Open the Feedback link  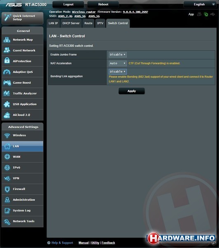pyautogui.click(x=108, y=243)
